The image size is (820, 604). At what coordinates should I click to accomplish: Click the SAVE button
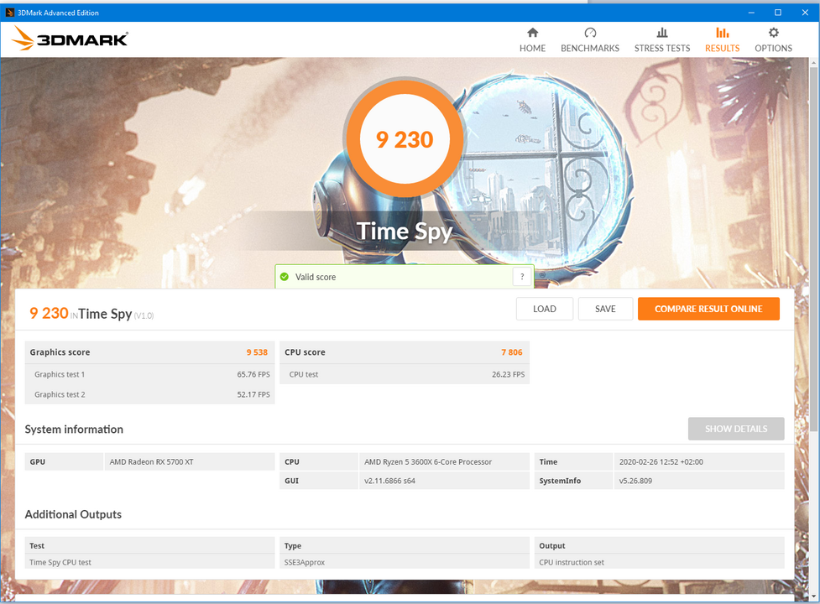tap(605, 309)
